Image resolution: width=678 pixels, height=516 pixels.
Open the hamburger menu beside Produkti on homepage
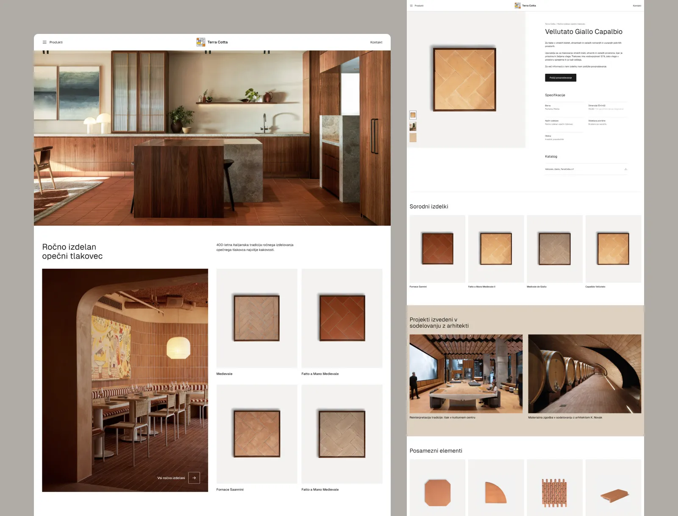[44, 42]
